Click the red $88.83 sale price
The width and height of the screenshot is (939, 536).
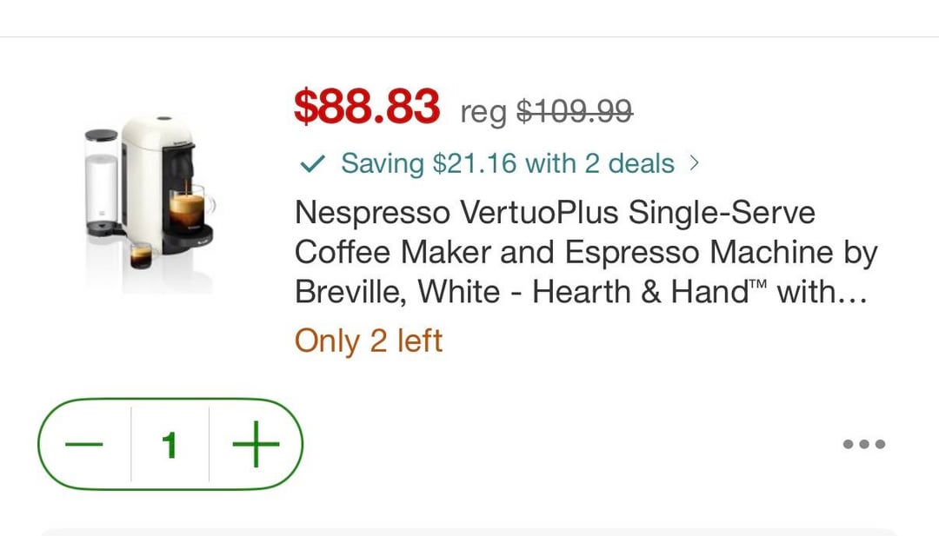coord(367,107)
